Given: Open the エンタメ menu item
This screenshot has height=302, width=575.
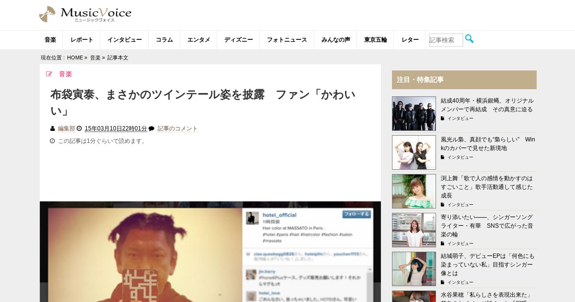Looking at the screenshot, I should click(x=199, y=40).
